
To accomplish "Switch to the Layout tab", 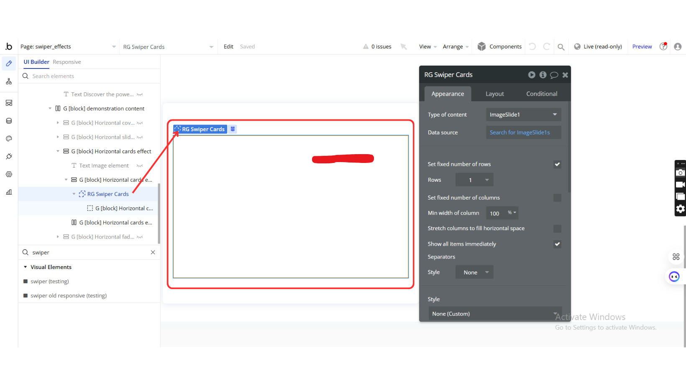I will tap(494, 94).
